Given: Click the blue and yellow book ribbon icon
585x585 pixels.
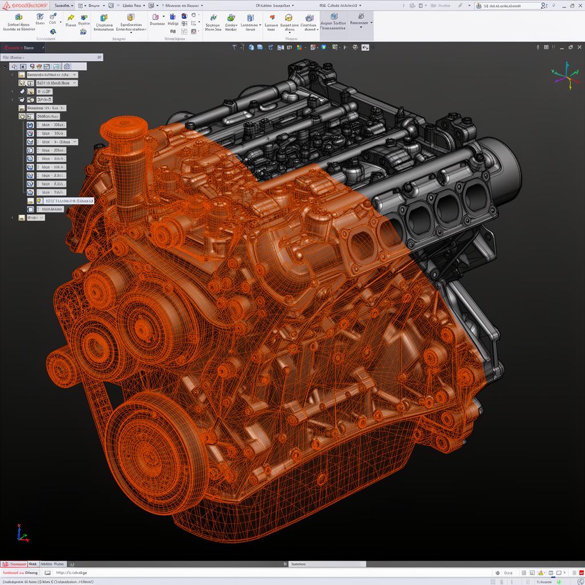Looking at the screenshot, I should click(x=104, y=18).
